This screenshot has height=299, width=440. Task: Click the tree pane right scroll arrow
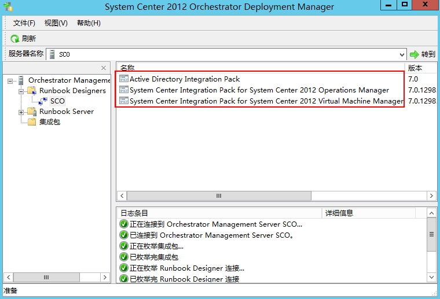105,277
